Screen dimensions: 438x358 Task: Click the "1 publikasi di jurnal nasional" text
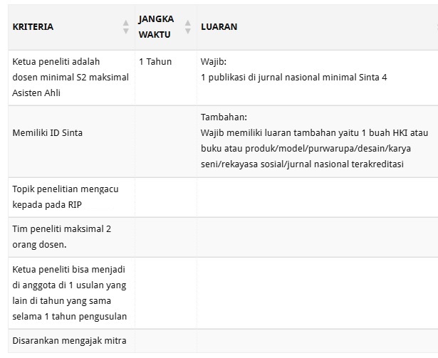pyautogui.click(x=294, y=77)
